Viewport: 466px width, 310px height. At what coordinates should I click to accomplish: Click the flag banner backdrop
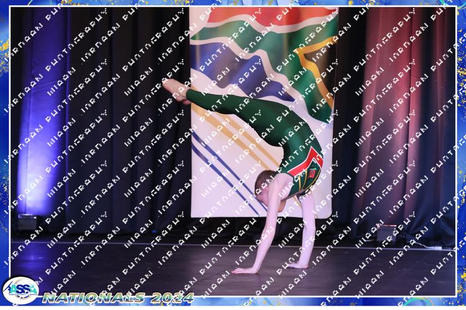[263, 112]
